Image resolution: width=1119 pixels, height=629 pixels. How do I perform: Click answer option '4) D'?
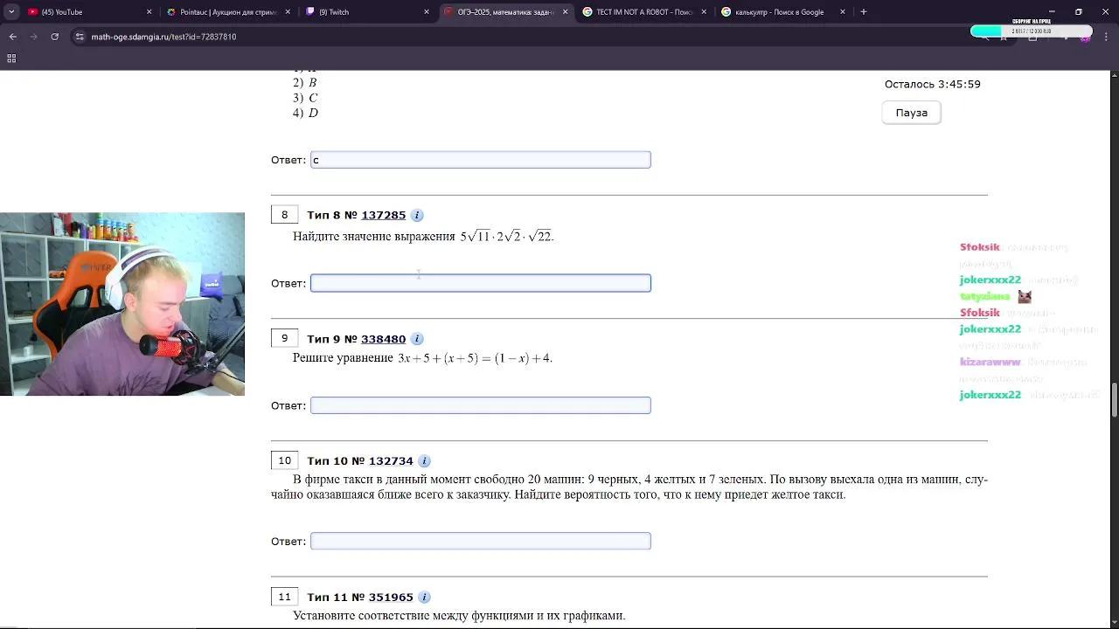[305, 113]
